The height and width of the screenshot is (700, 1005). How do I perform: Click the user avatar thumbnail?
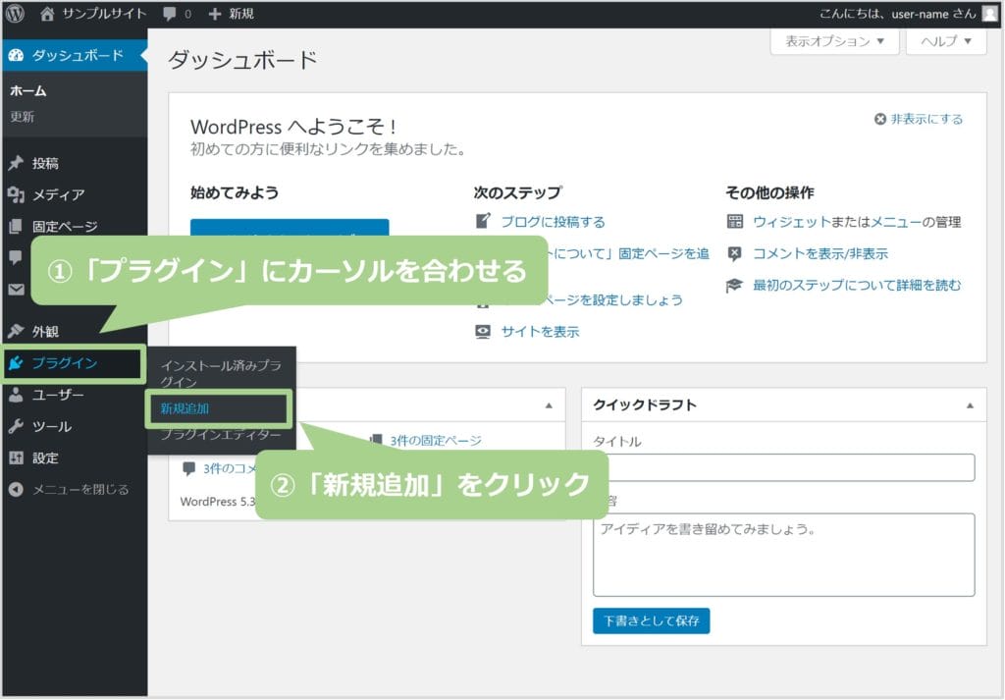click(x=990, y=14)
